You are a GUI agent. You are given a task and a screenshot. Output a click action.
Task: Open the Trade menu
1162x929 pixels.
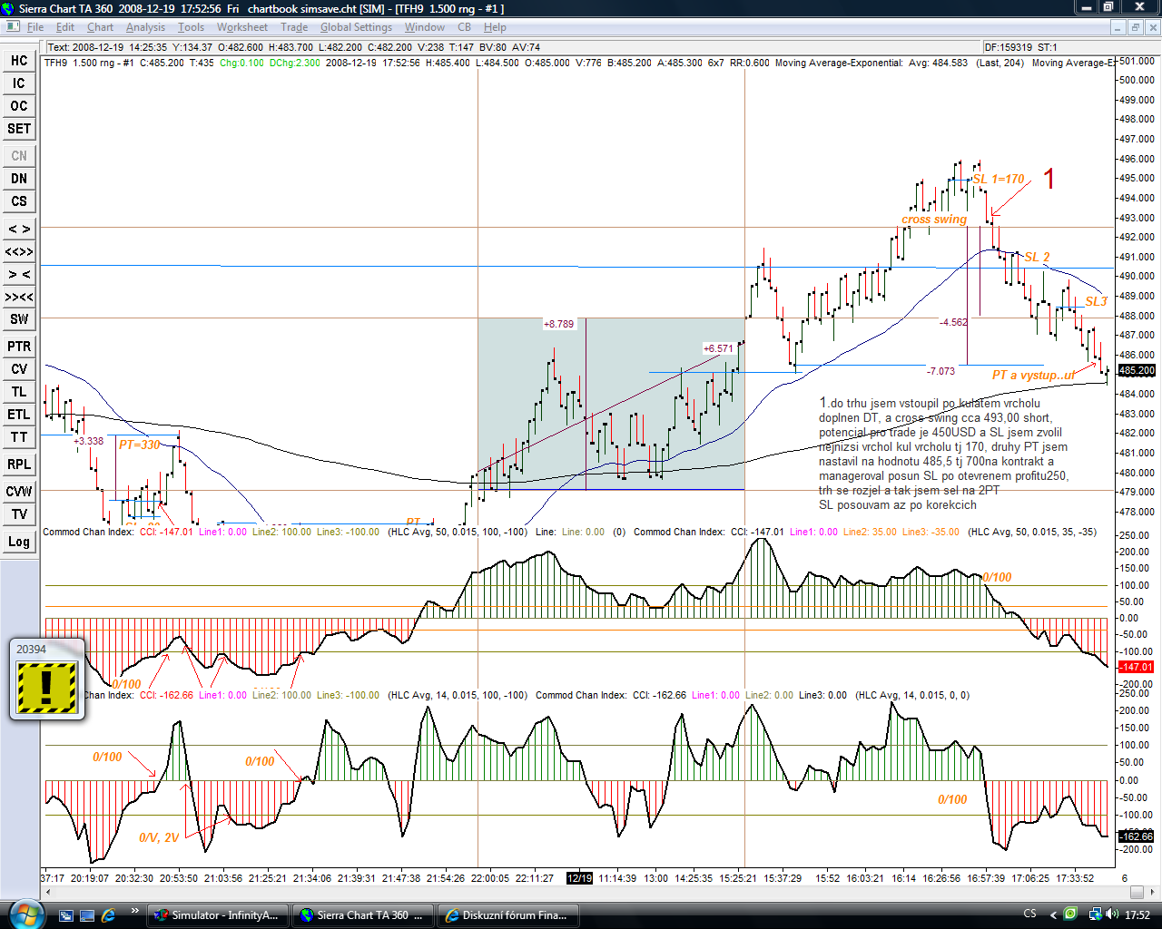tap(294, 27)
